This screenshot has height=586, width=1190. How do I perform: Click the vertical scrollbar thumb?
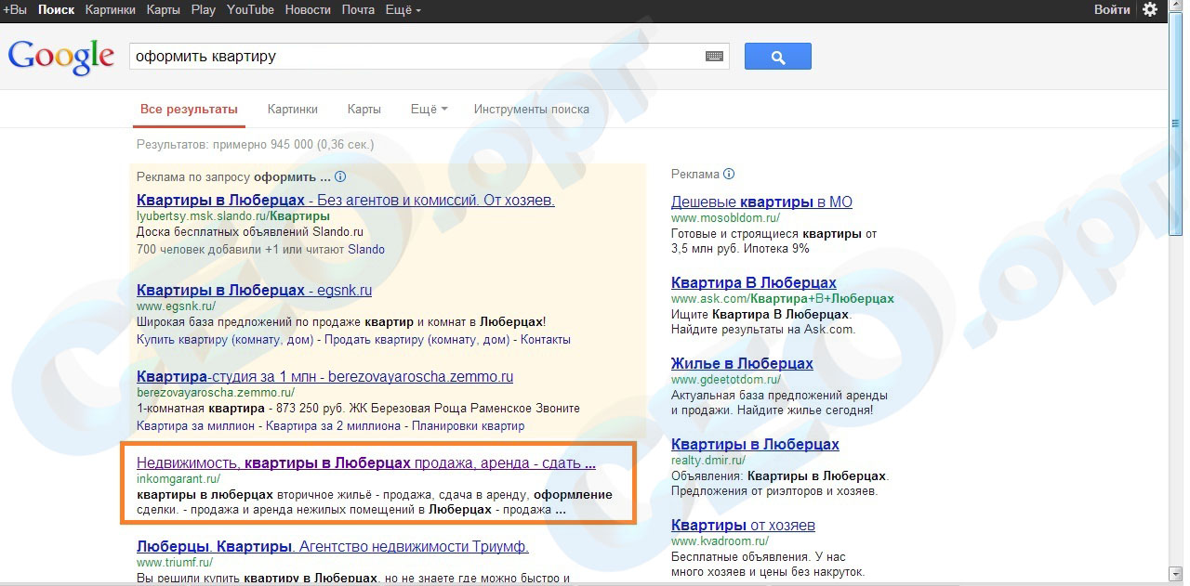(x=1175, y=123)
